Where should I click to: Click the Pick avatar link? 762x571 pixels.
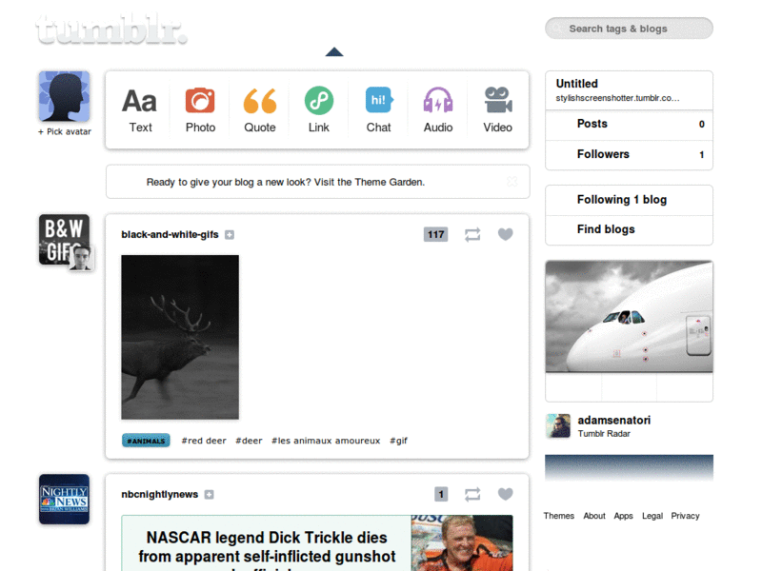(65, 131)
